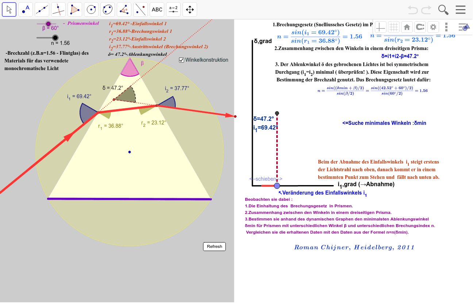The height and width of the screenshot is (303, 473).
Task: Toggle the style bar view icon
Action: pos(464,27)
